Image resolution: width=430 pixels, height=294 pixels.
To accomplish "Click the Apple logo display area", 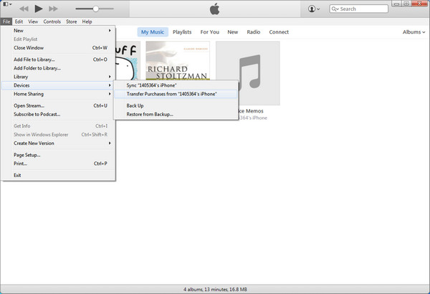I will (215, 9).
